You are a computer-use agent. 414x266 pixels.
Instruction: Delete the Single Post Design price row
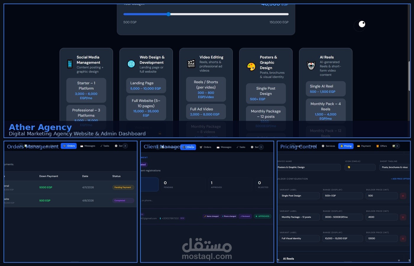[403, 196]
